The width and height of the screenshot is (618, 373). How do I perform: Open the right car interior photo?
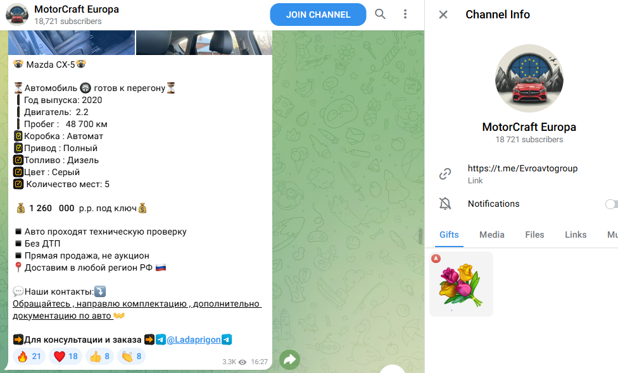click(x=204, y=42)
